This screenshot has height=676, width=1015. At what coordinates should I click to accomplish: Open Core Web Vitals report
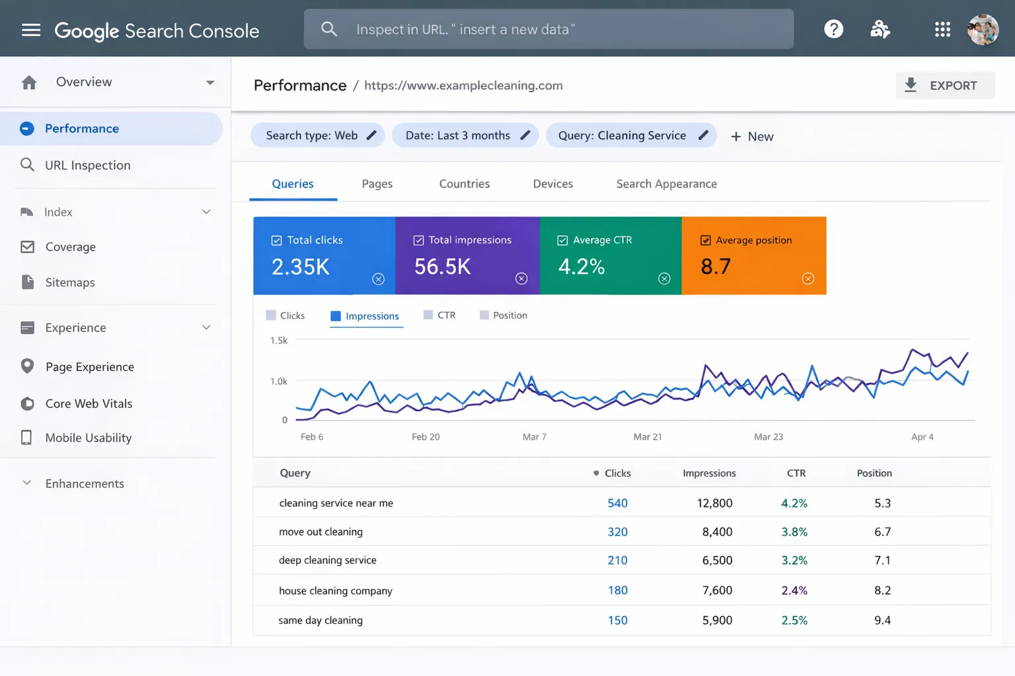(x=87, y=403)
